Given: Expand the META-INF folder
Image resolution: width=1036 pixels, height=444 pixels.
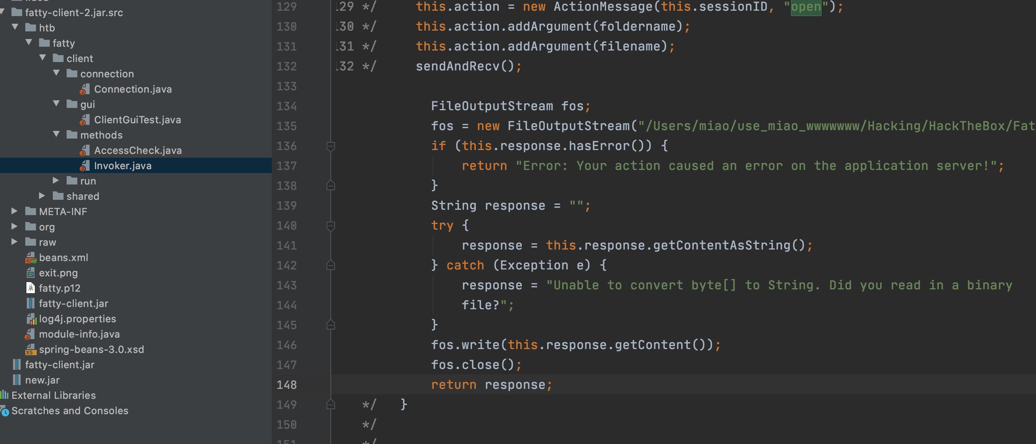Looking at the screenshot, I should coord(15,211).
